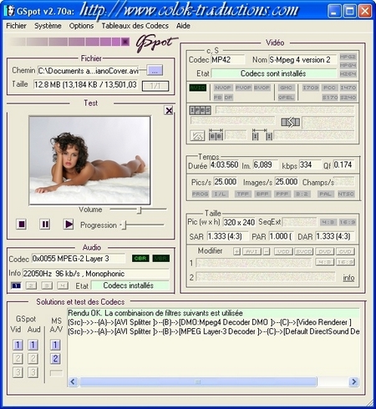
Task: Select GSpot video solution 1
Action: point(18,345)
